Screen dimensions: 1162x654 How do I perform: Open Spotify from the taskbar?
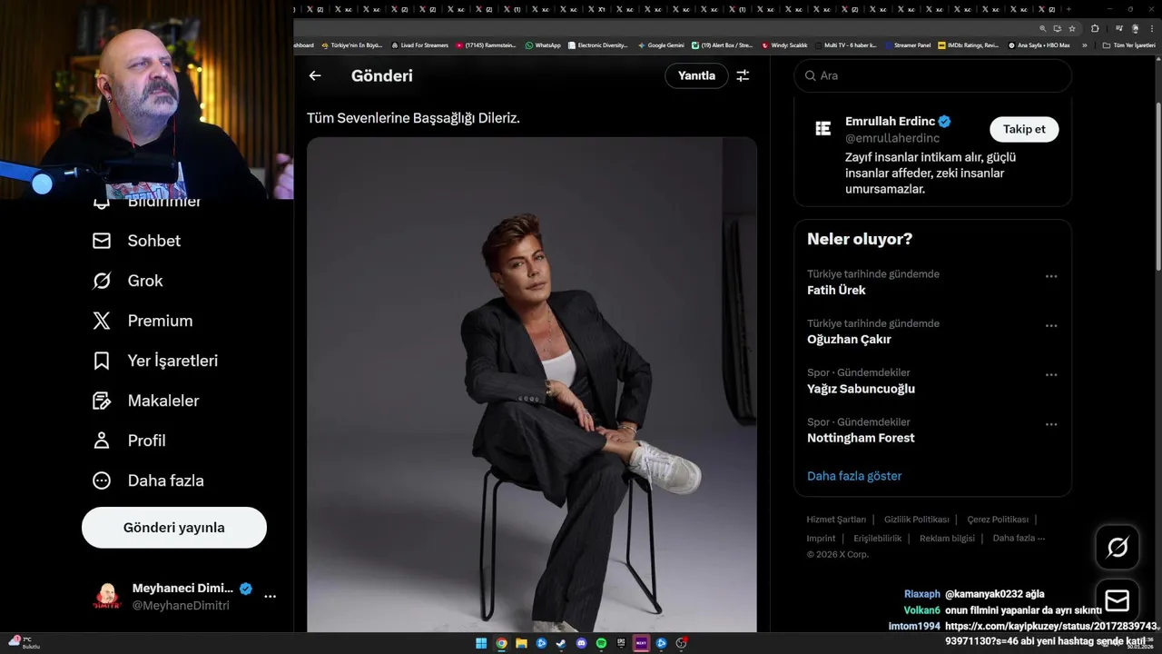click(601, 643)
